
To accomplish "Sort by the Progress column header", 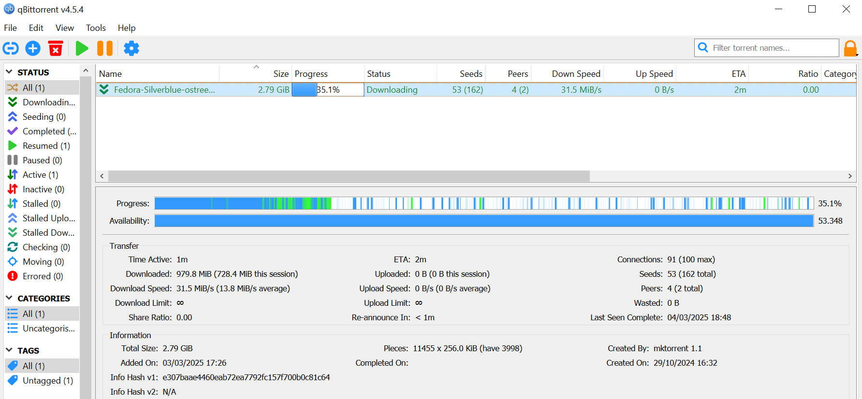I will tap(328, 73).
